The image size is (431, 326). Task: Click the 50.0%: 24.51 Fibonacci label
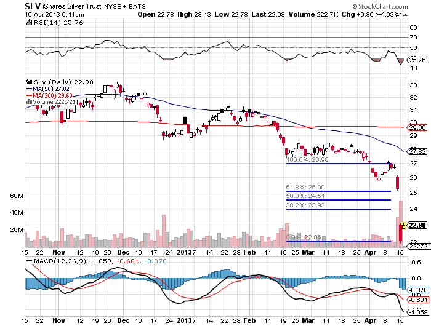(x=305, y=196)
